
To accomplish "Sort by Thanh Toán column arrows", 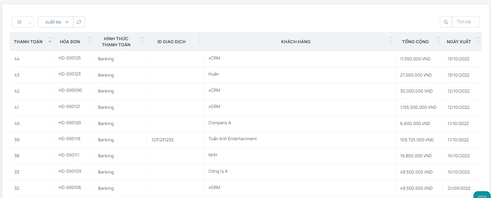I will (50, 40).
